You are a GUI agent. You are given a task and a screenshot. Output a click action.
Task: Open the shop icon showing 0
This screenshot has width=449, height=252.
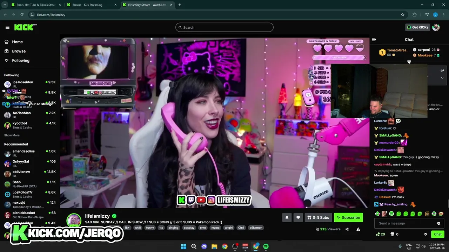pos(394,234)
